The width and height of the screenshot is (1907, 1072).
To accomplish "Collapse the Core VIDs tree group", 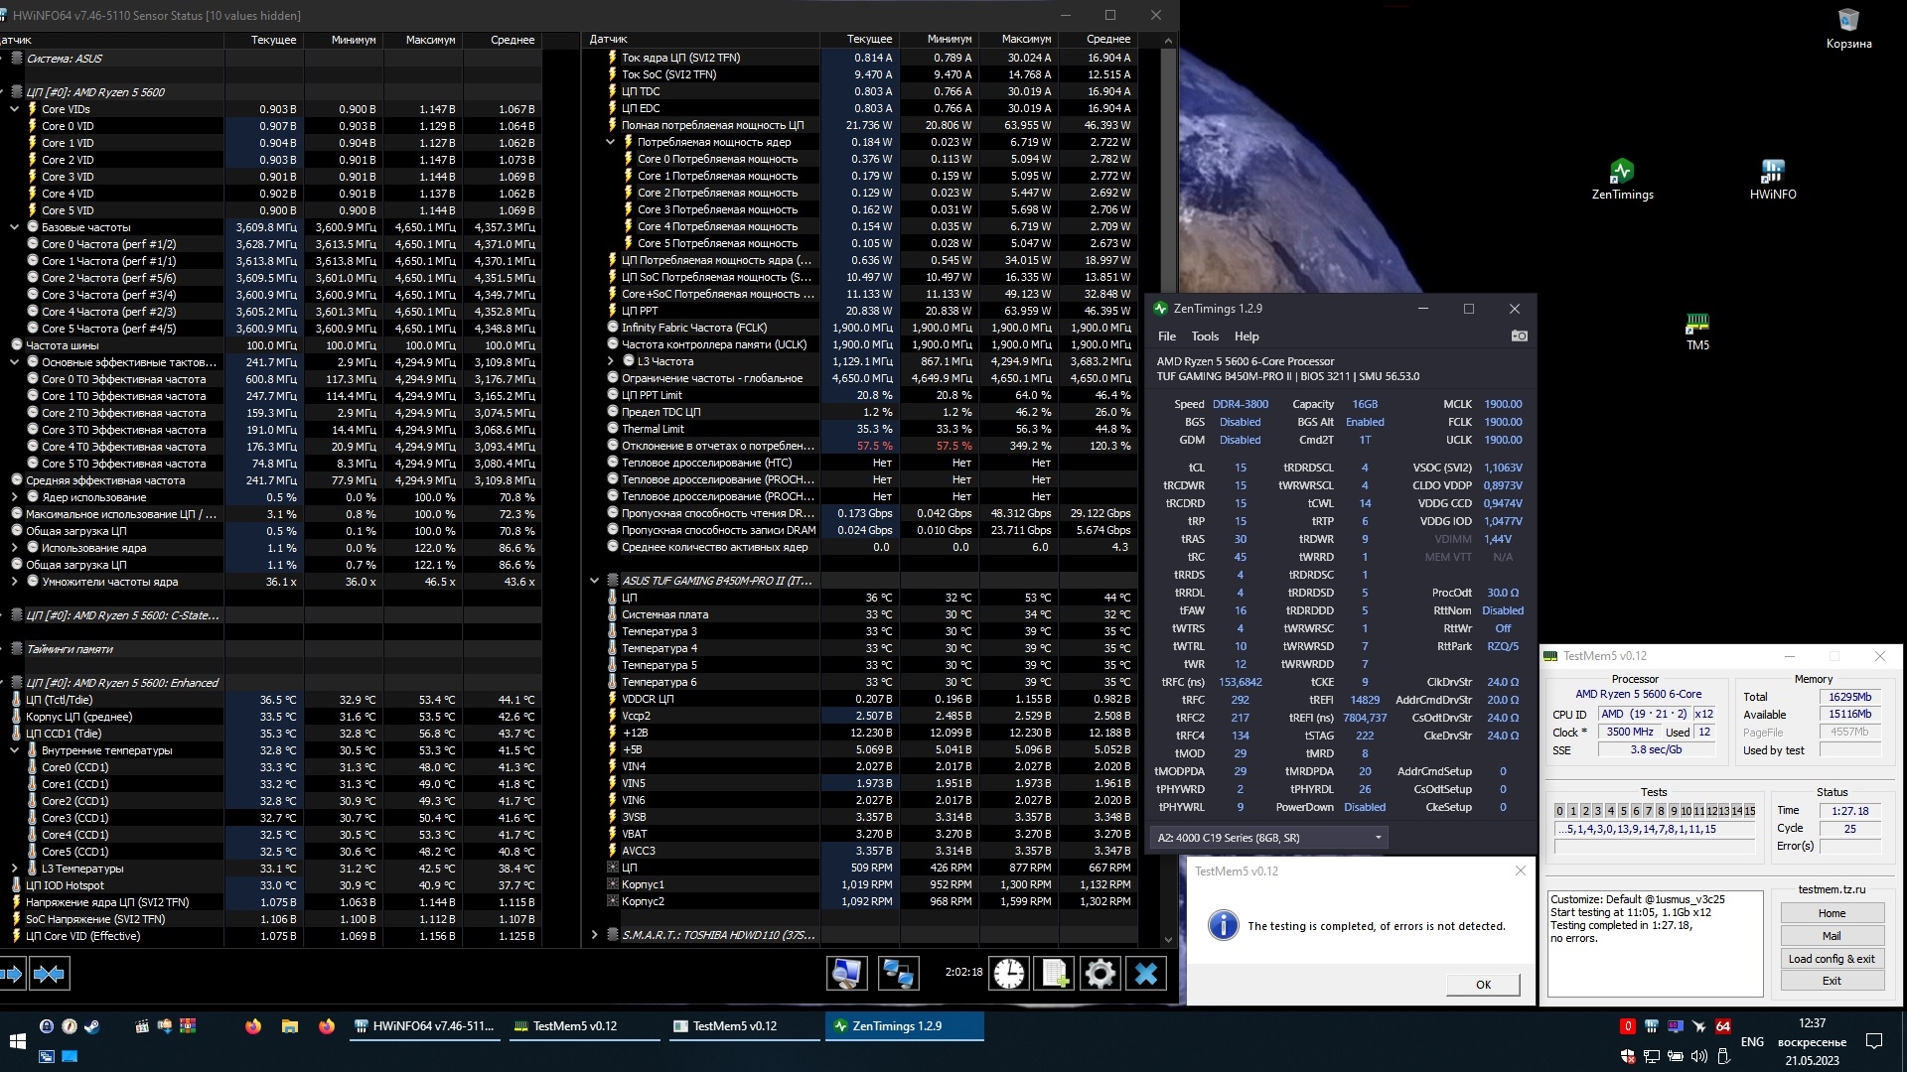I will (15, 109).
